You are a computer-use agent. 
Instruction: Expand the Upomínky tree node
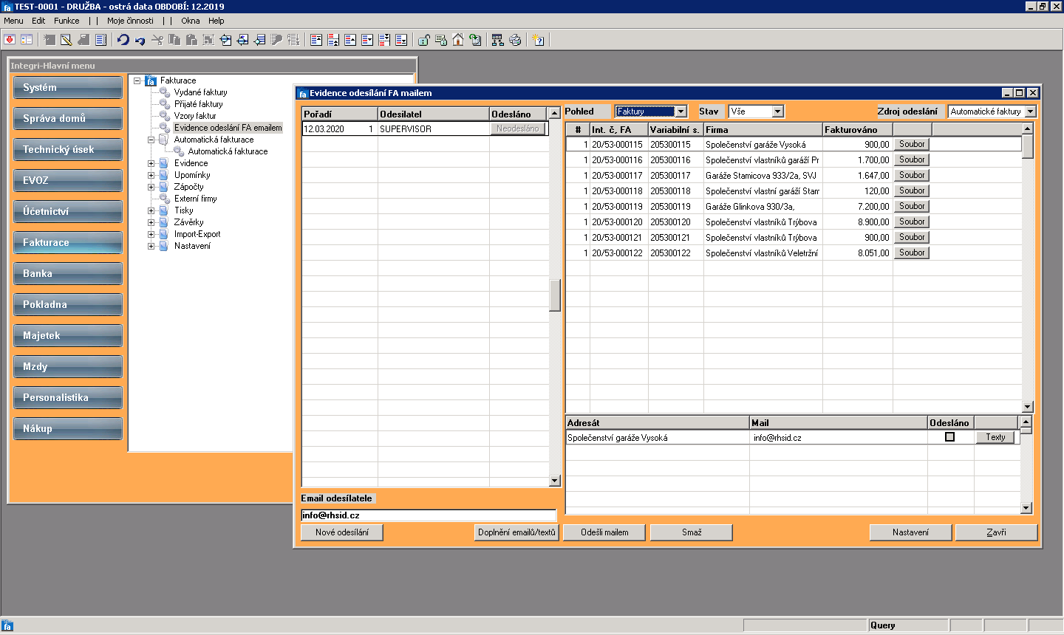pos(151,175)
